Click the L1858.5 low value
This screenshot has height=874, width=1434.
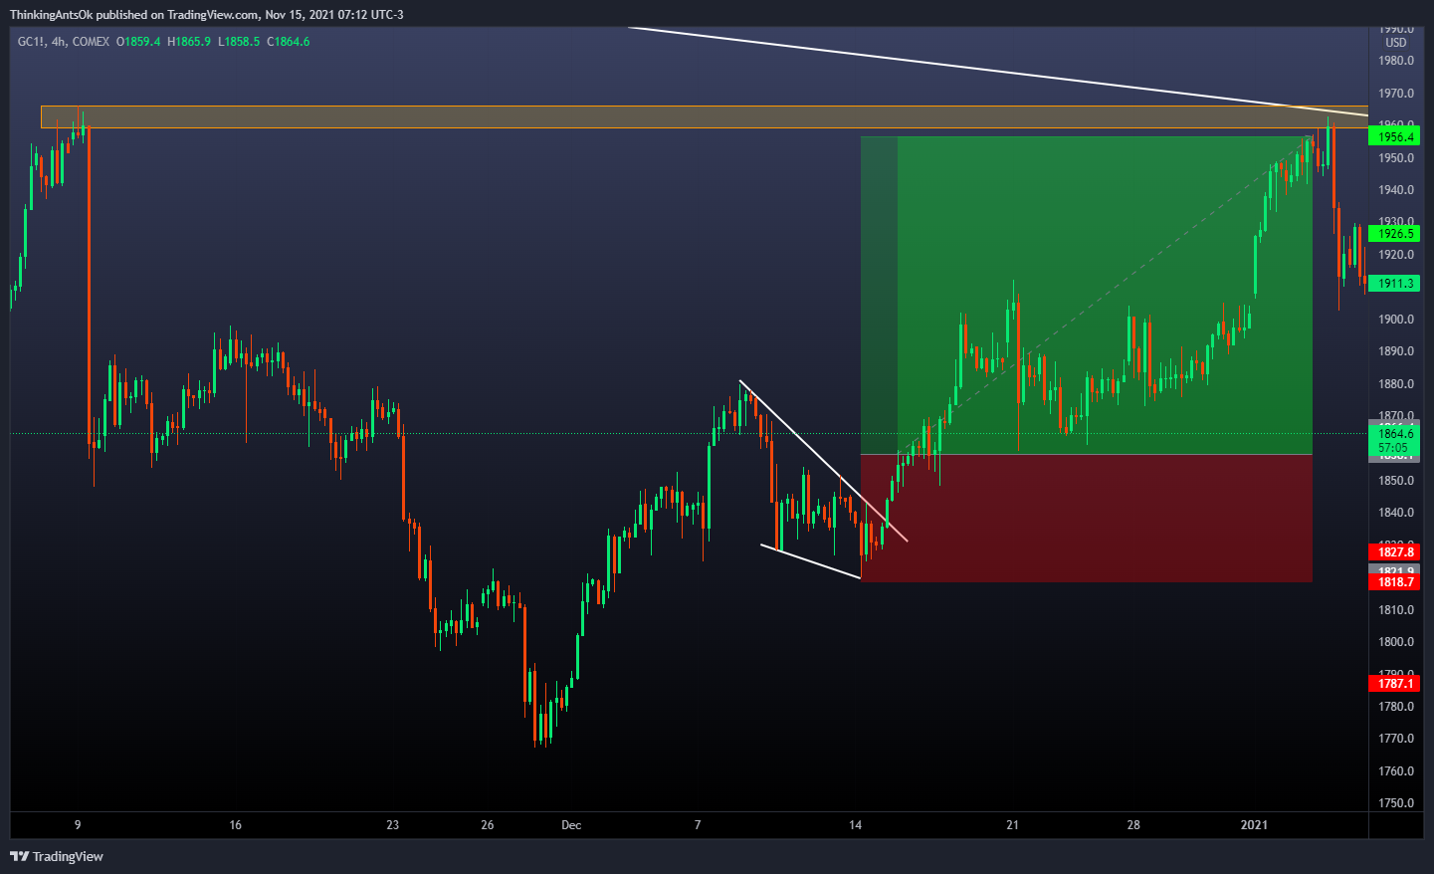tap(239, 42)
